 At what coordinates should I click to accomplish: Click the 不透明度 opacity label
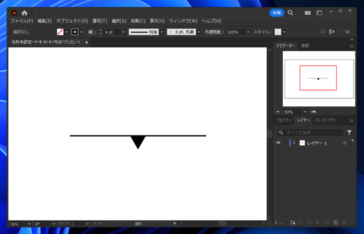click(x=214, y=32)
